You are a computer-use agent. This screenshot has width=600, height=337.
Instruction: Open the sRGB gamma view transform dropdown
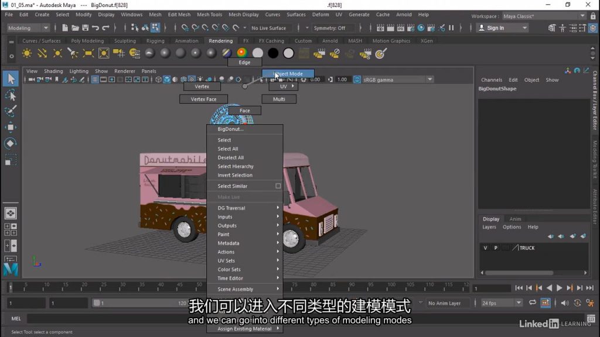pos(398,80)
